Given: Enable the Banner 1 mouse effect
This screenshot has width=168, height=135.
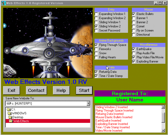Looking at the screenshot, I should (133, 18).
